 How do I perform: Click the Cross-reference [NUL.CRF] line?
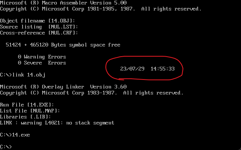[x=39, y=33]
